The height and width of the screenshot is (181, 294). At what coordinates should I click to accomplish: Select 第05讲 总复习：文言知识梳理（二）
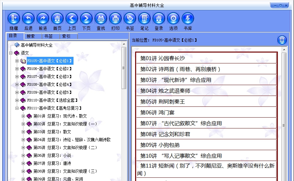click(x=65, y=147)
